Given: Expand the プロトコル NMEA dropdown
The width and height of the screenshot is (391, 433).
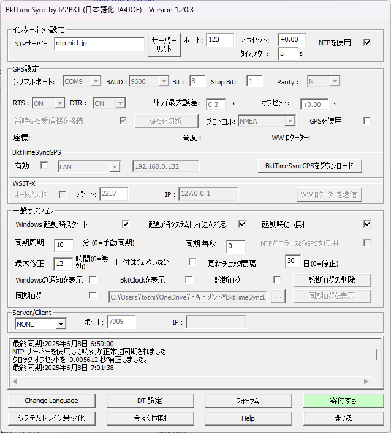Looking at the screenshot, I should point(267,121).
